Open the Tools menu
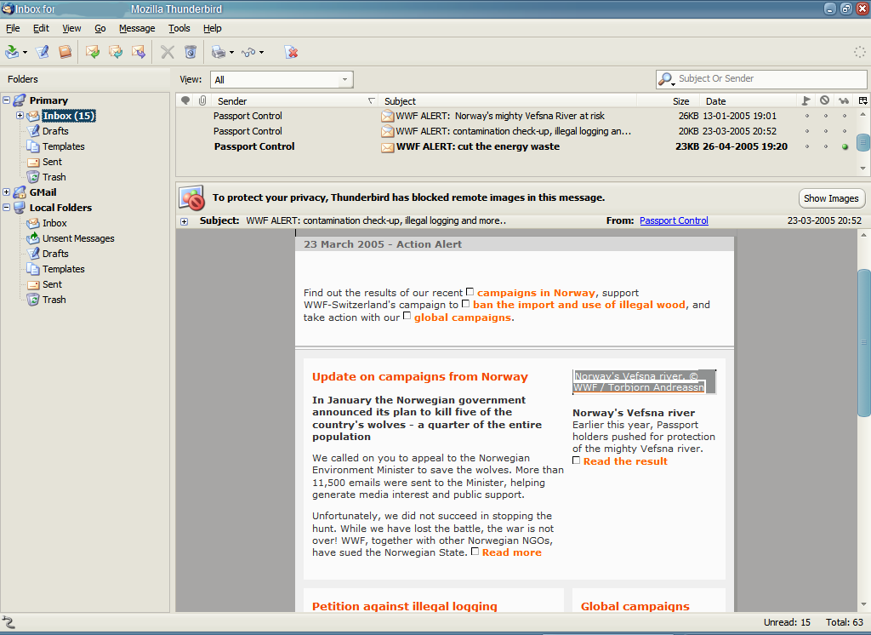The image size is (871, 635). pyautogui.click(x=179, y=28)
